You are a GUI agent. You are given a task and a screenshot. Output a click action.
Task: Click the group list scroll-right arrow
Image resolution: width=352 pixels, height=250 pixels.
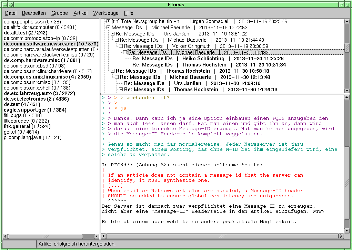(97, 236)
